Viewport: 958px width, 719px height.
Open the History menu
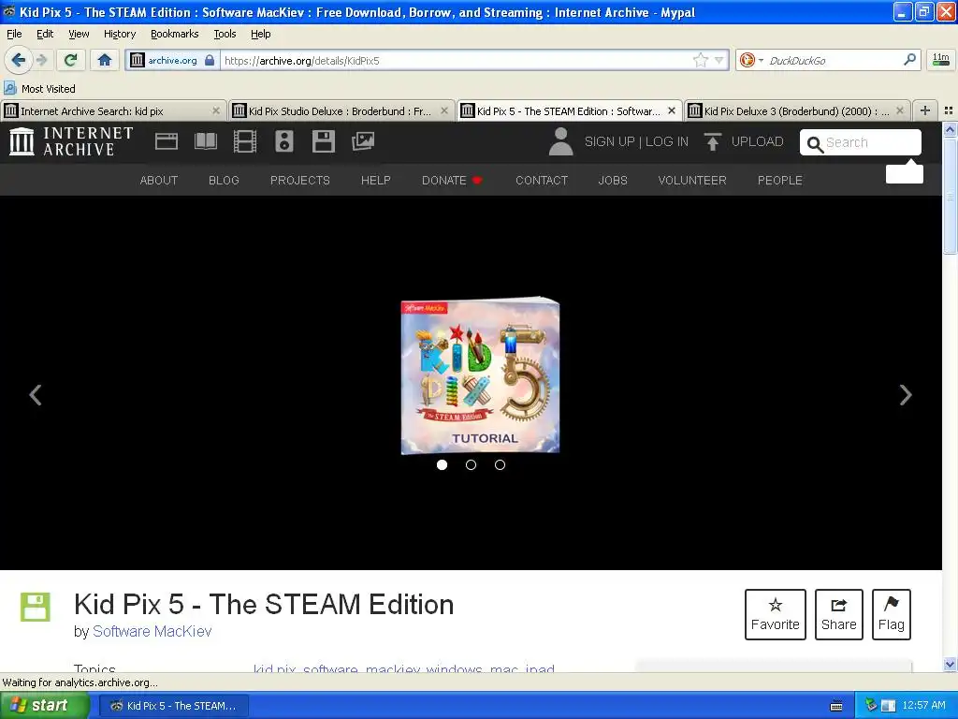(x=120, y=34)
